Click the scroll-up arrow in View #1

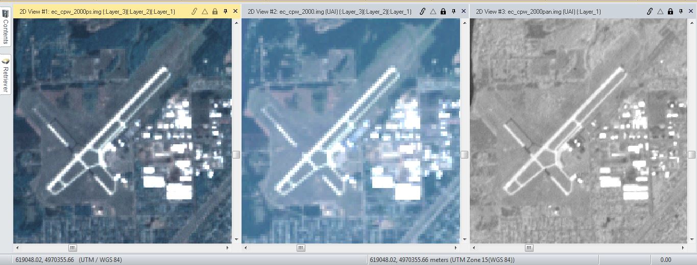pos(236,22)
